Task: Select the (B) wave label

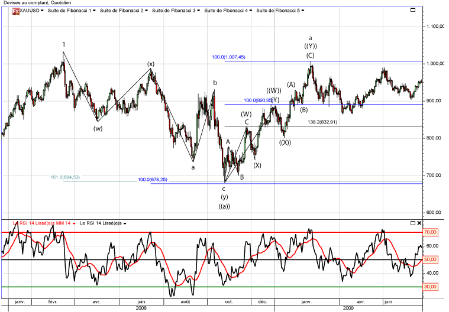Action: point(304,109)
